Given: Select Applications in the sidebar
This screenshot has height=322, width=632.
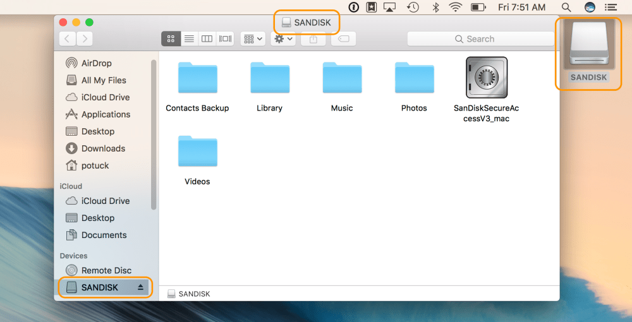Looking at the screenshot, I should [106, 114].
